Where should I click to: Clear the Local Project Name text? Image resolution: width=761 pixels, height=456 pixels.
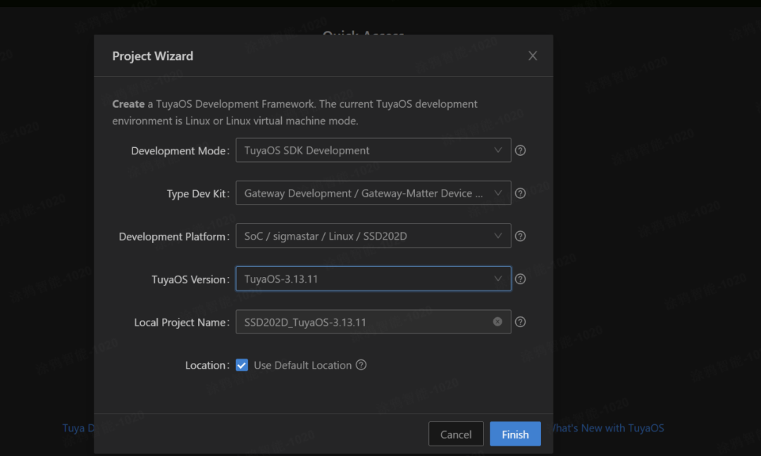pos(497,322)
